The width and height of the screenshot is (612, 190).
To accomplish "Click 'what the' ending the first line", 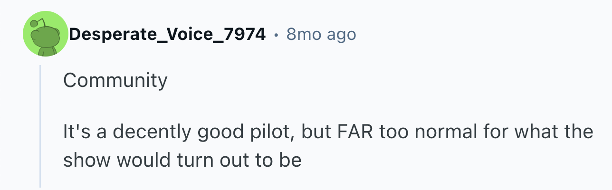I will point(555,132).
